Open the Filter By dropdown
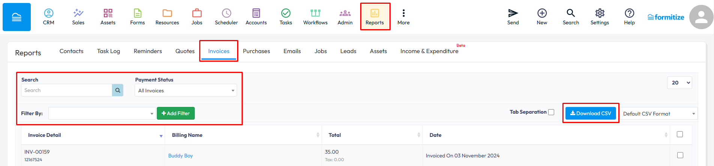 102,113
